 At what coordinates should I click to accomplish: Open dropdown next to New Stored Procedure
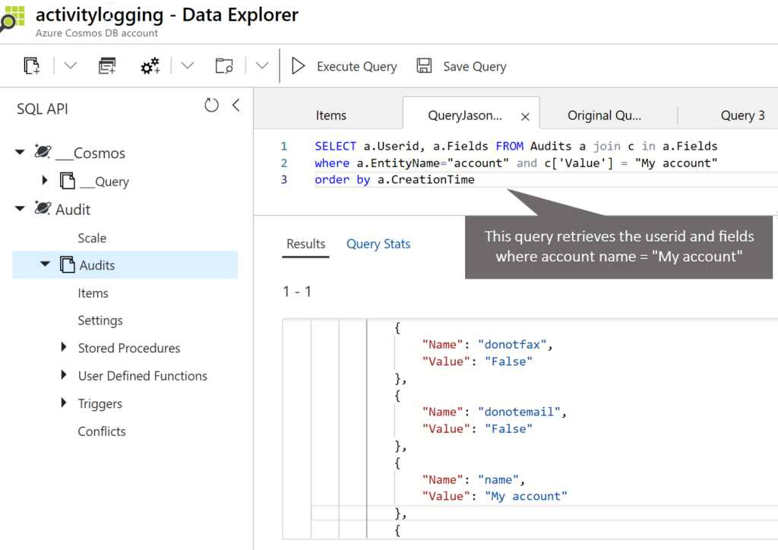[187, 66]
